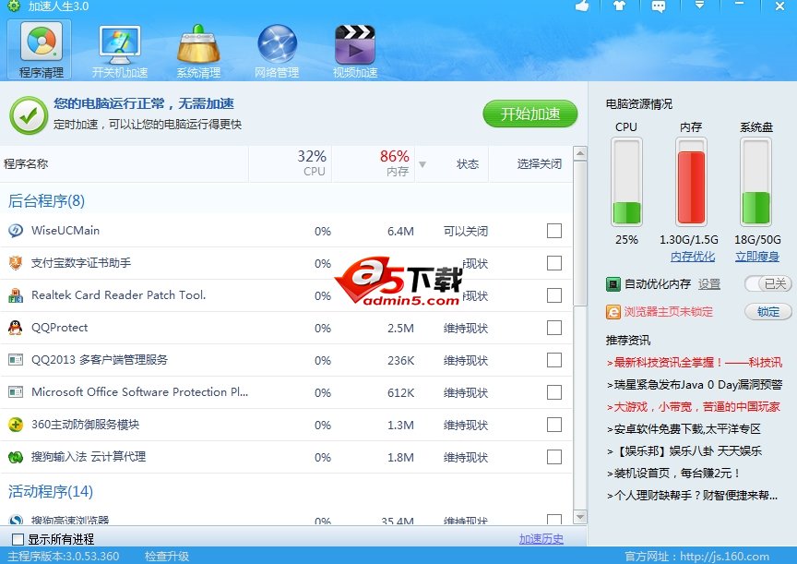Screen dimensions: 797x564
Task: Sort by the 内存 memory column arrow
Action: point(422,164)
